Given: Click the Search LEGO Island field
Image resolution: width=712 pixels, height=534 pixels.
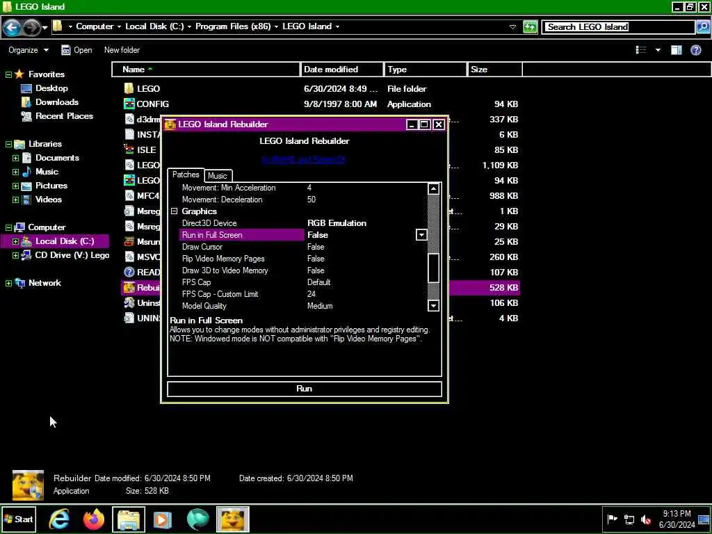Looking at the screenshot, I should coord(618,27).
